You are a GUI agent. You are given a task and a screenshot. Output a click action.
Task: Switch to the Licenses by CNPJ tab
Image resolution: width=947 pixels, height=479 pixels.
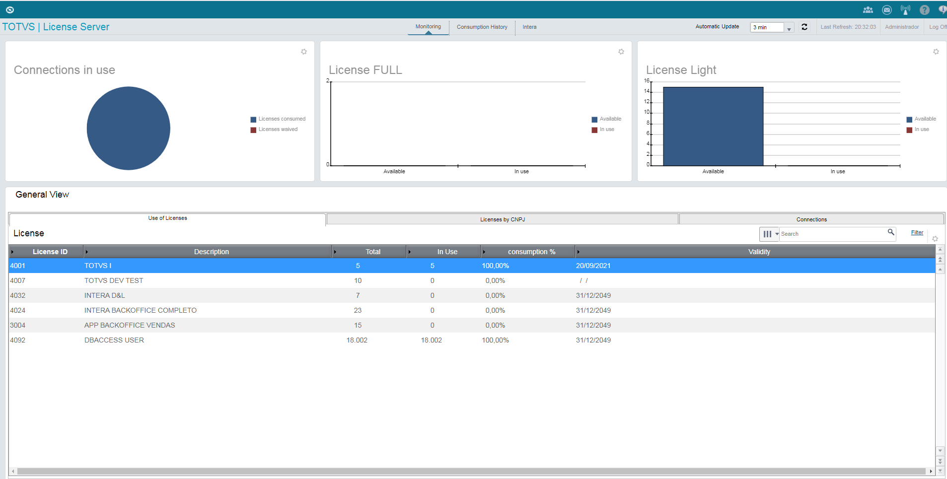point(503,219)
